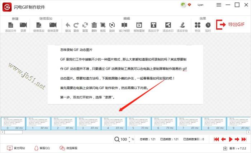Click the timeline horizontal scrollbar thumb
This screenshot has width=251, height=153.
(14, 132)
